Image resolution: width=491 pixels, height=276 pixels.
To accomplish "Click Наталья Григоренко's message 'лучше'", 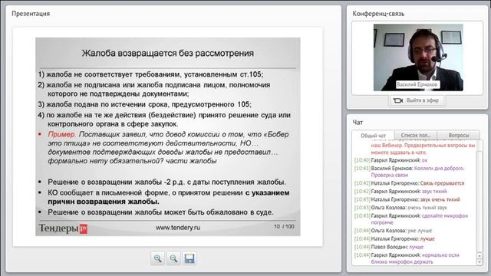I will 427,239.
